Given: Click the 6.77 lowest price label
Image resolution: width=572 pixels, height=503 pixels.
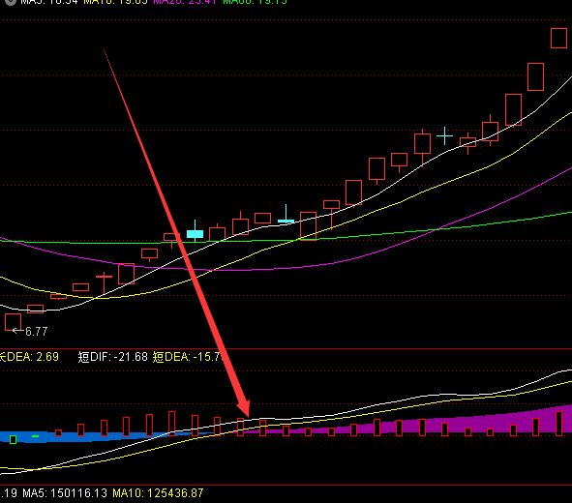Looking at the screenshot, I should [37, 332].
